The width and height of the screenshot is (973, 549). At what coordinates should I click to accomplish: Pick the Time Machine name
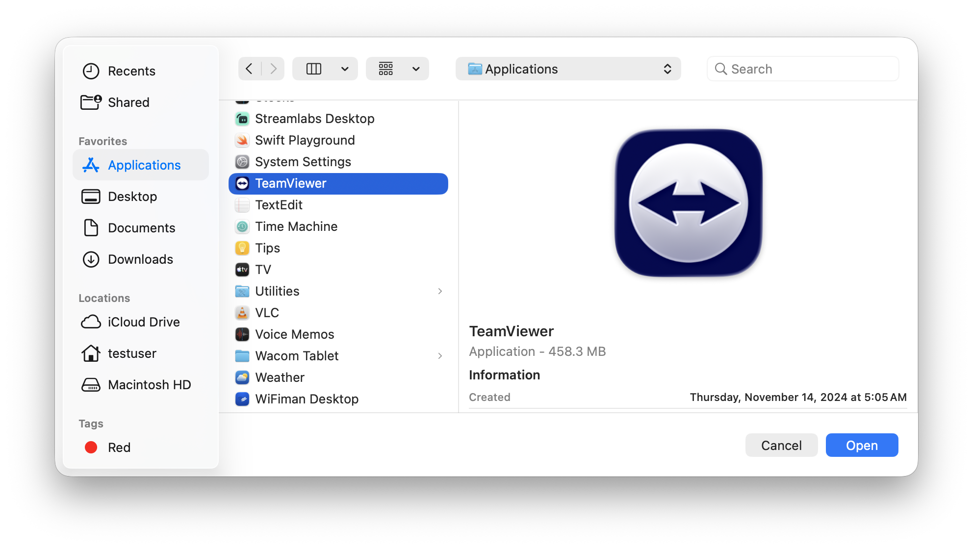pos(296,226)
